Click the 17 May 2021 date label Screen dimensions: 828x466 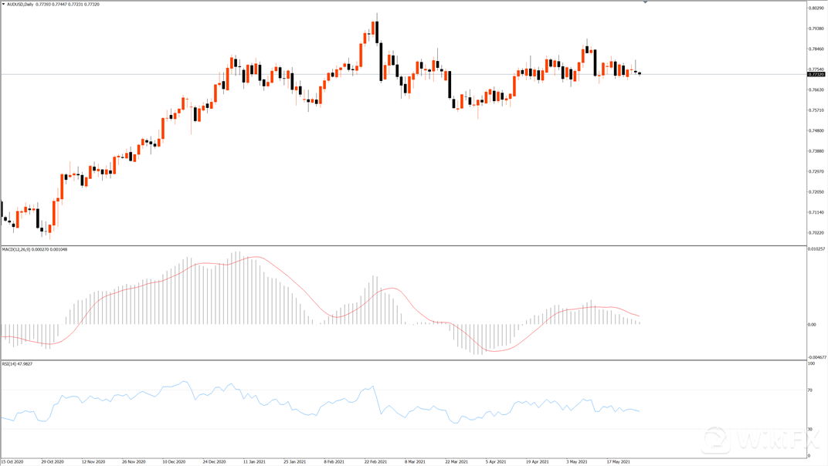click(x=620, y=461)
